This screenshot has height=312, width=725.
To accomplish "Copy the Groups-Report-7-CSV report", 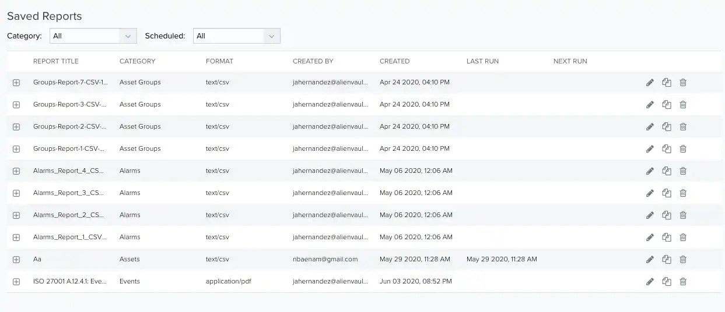I will click(x=667, y=83).
